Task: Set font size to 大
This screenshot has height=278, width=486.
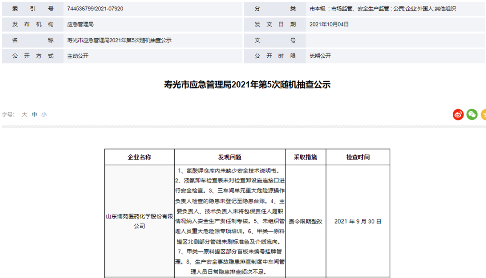Action: [x=24, y=114]
